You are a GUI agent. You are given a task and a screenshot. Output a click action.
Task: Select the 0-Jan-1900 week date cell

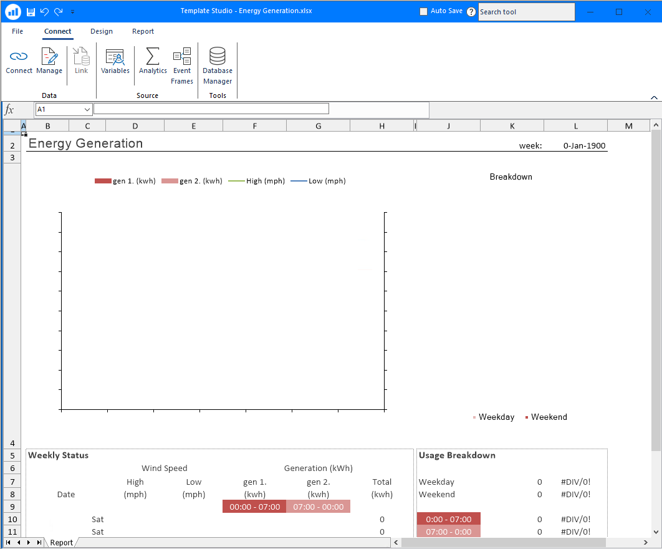(x=584, y=146)
